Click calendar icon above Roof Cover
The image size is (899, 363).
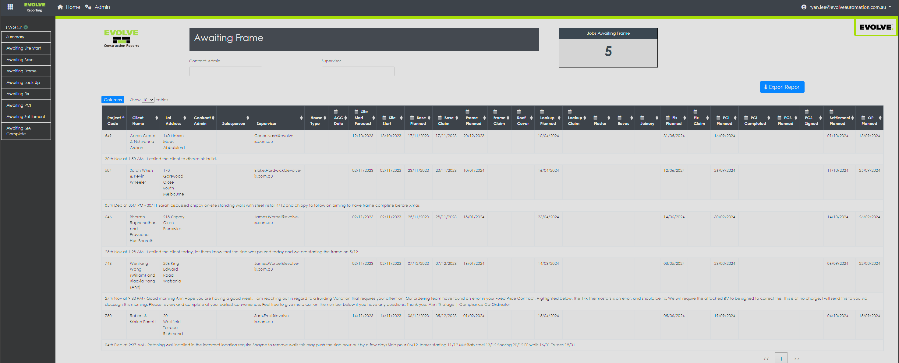pos(519,112)
